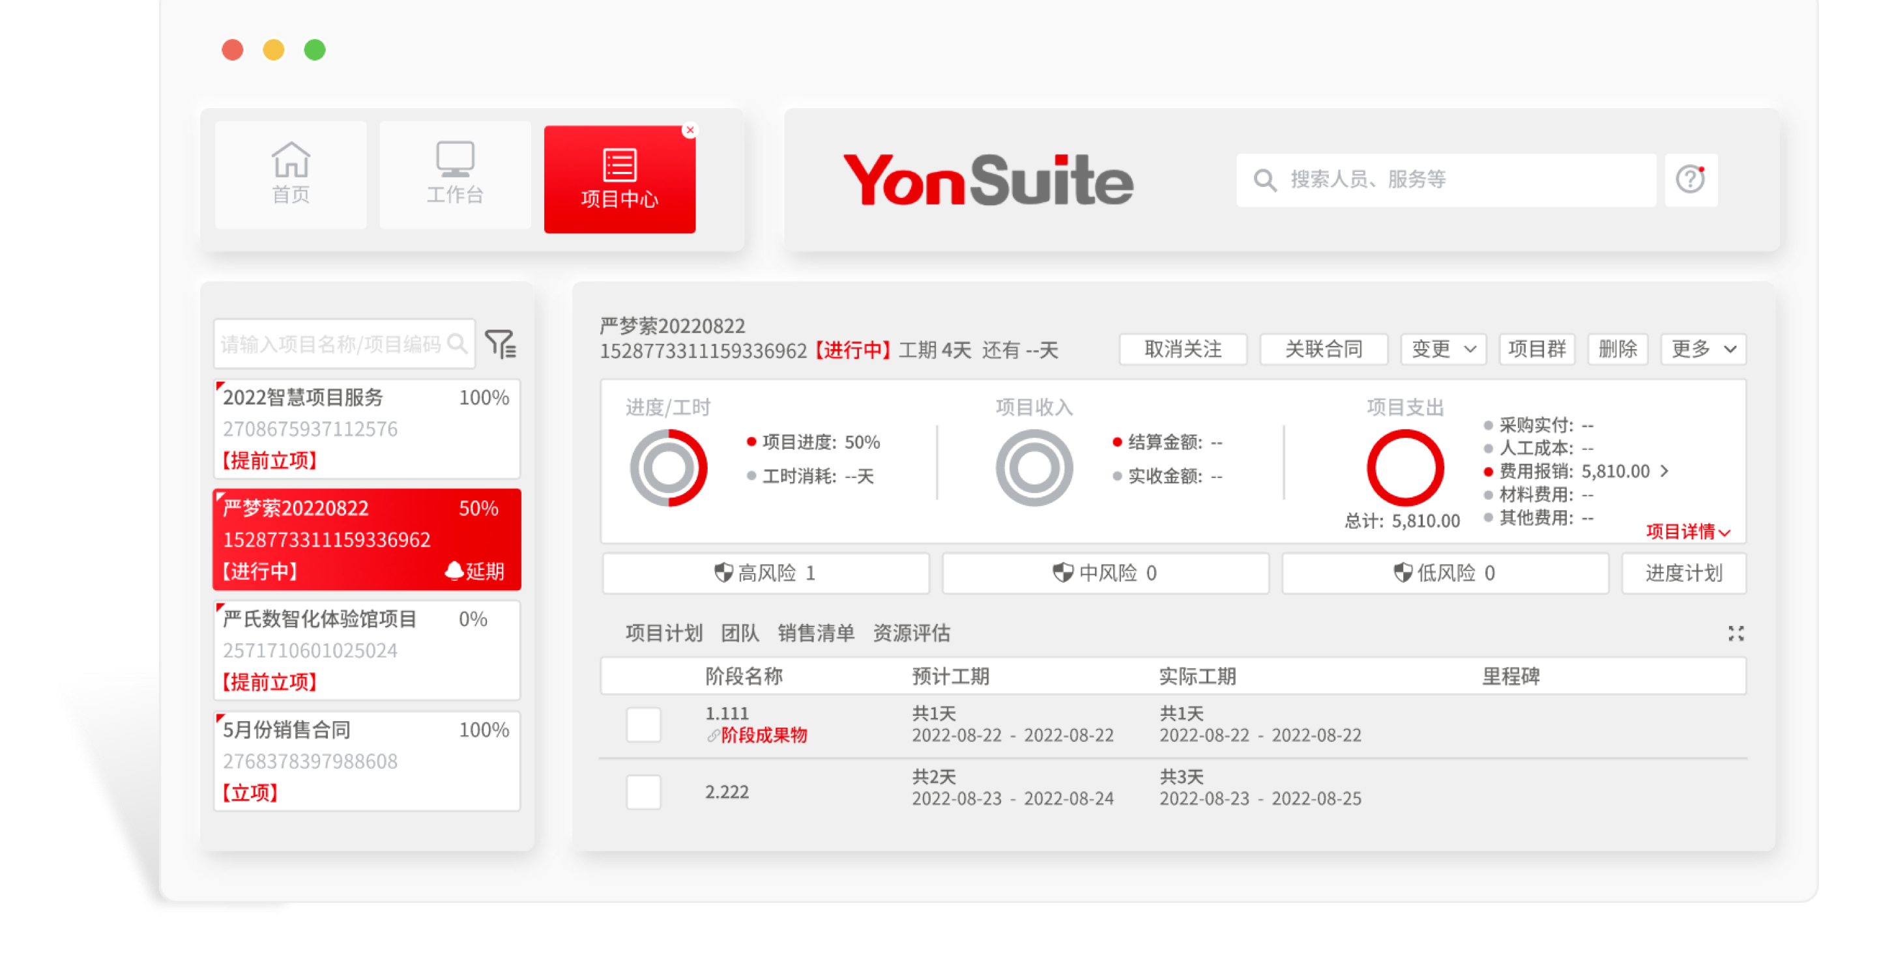Close the 项目中心 tab with its X
The image size is (1877, 964).
(690, 130)
